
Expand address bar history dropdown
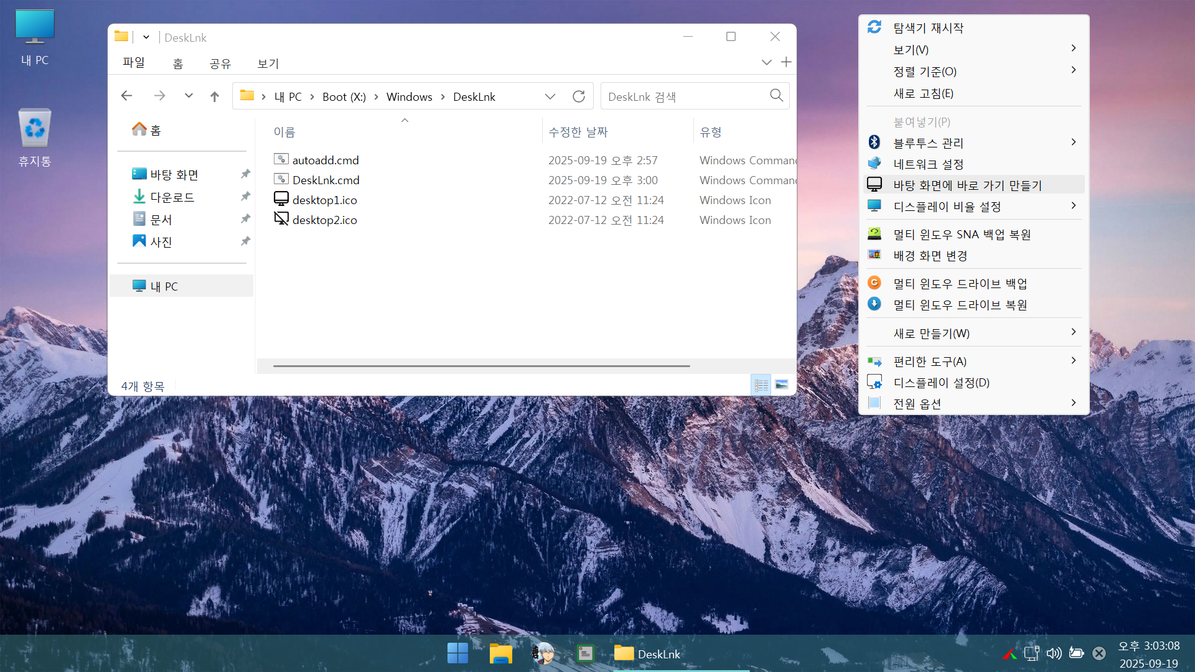(550, 96)
